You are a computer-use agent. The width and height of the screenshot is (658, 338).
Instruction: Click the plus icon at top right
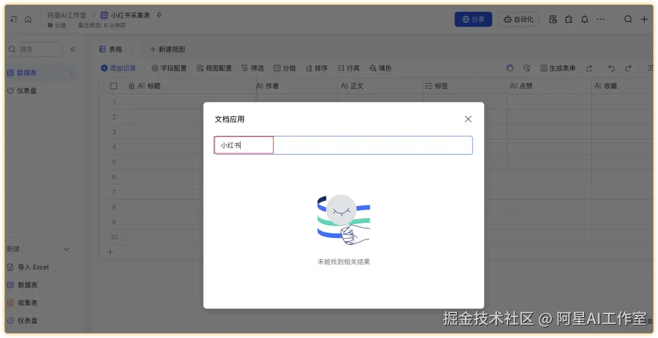pyautogui.click(x=644, y=19)
